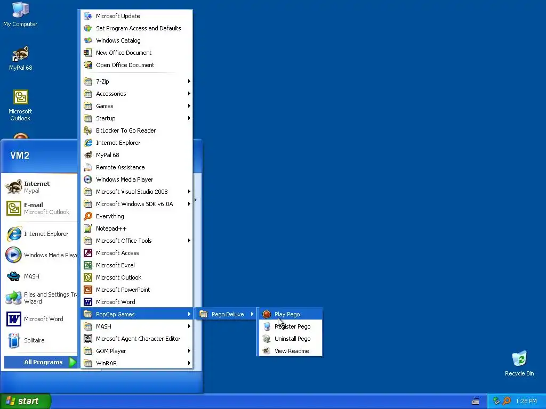Select Uninstall Pego entry
This screenshot has height=409, width=546.
click(x=290, y=338)
